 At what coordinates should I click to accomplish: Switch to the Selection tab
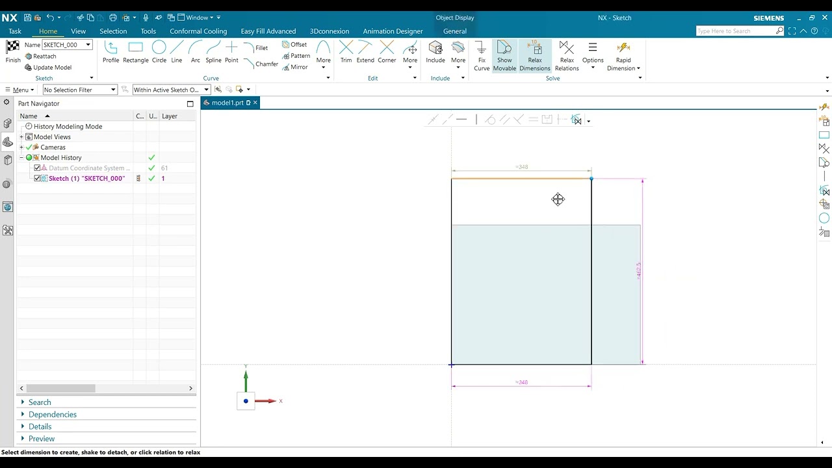click(x=113, y=31)
